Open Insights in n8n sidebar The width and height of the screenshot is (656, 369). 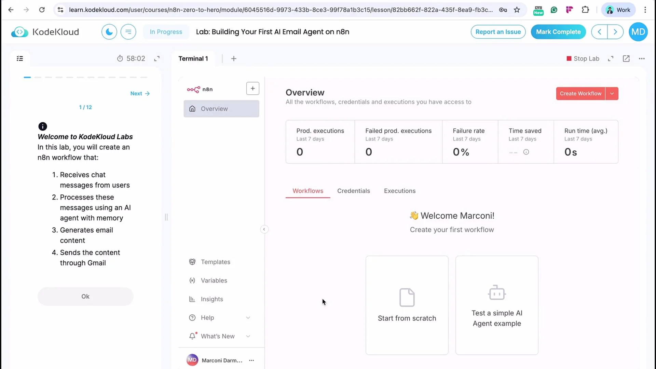[x=212, y=299]
